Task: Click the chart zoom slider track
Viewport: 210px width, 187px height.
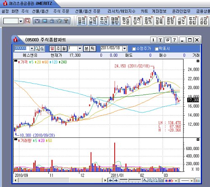Action: pyautogui.click(x=130, y=180)
